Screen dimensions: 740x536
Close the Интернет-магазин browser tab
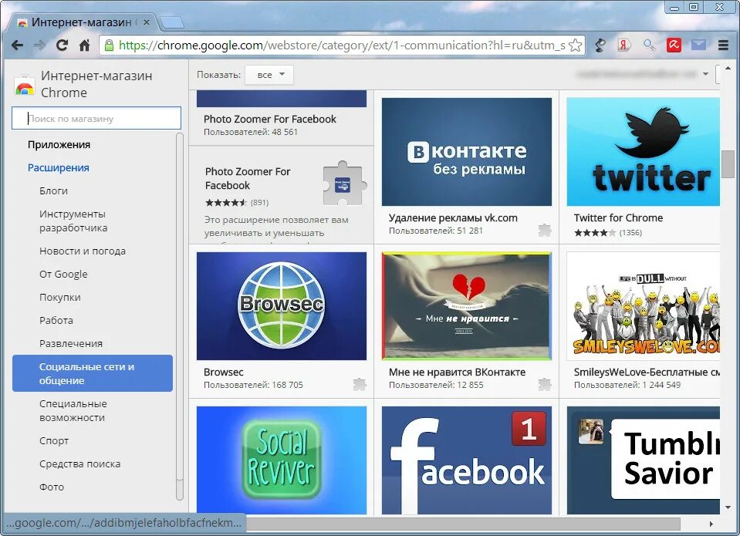coord(147,22)
